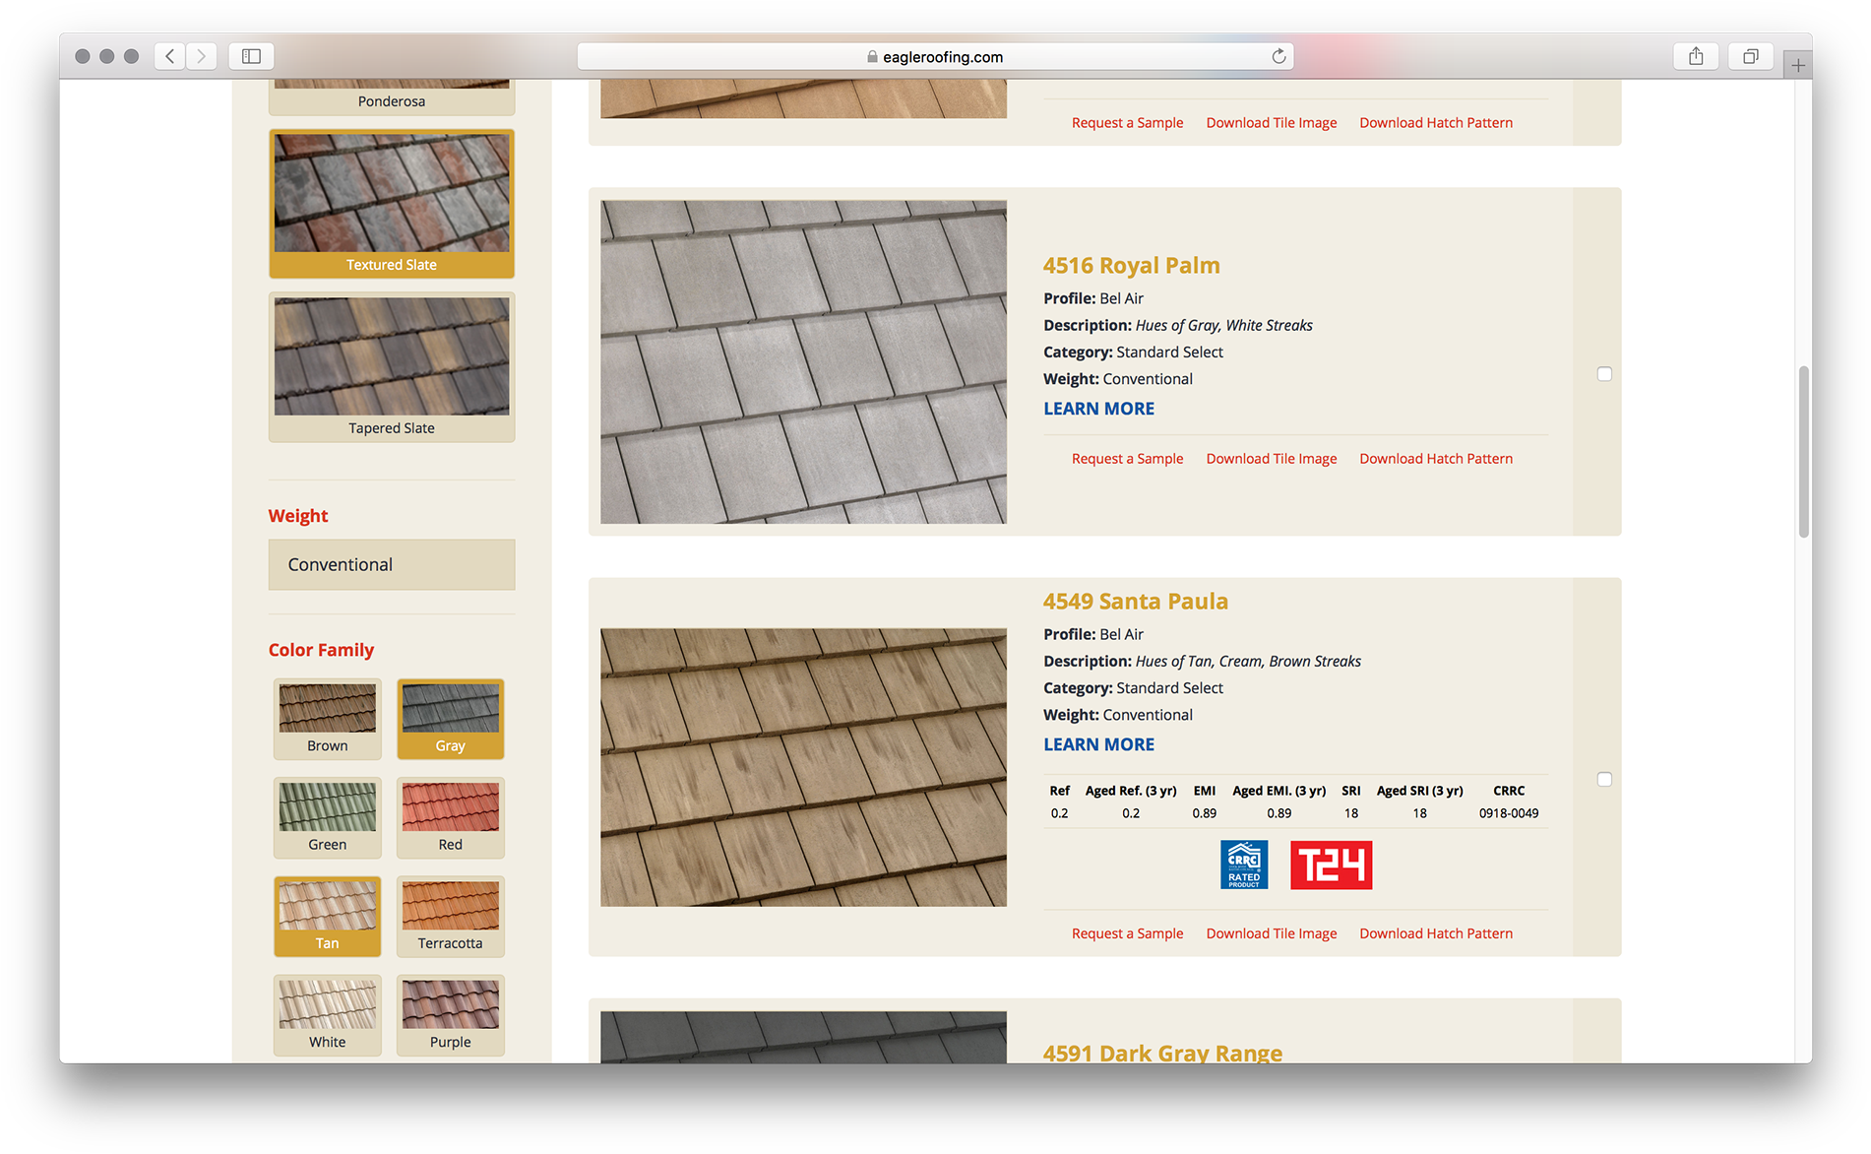Open the 4591 Dark Gray Range title
Viewport: 1871px width, 1154px height.
[1162, 1053]
